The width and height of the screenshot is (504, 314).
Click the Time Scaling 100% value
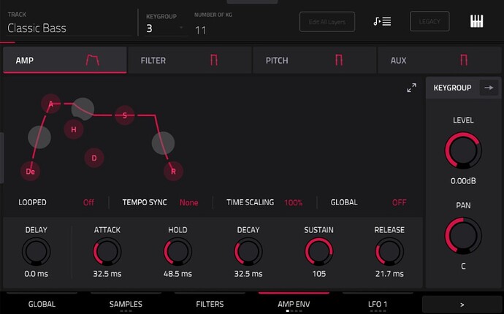coord(294,202)
